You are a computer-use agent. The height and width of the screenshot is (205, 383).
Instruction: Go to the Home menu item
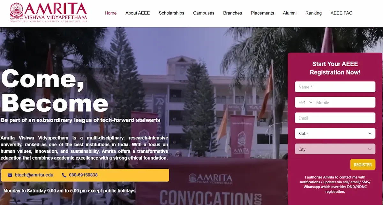pos(111,13)
